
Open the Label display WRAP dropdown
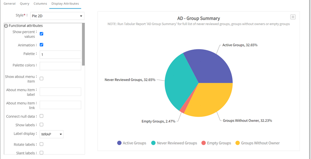click(52, 134)
